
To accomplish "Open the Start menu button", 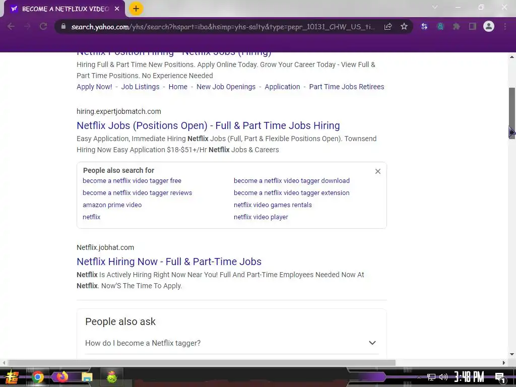I will click(12, 377).
